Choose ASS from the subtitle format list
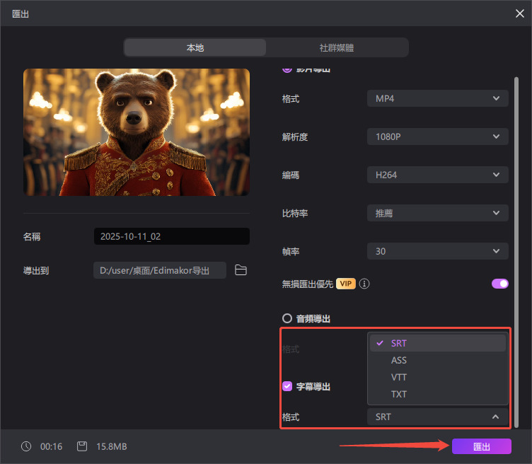The image size is (532, 464). click(399, 360)
